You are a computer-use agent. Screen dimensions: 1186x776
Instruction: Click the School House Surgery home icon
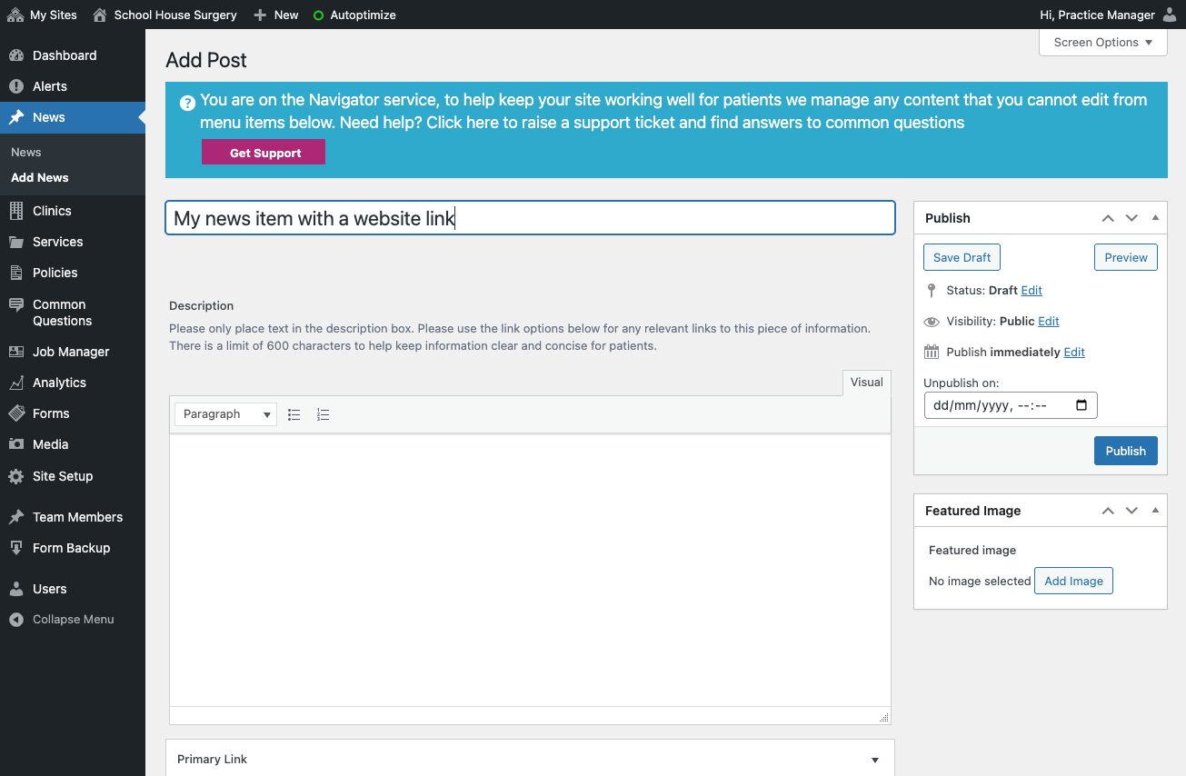click(x=100, y=15)
